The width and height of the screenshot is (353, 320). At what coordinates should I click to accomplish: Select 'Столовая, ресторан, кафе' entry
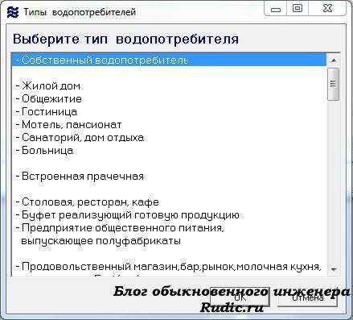tap(169, 202)
